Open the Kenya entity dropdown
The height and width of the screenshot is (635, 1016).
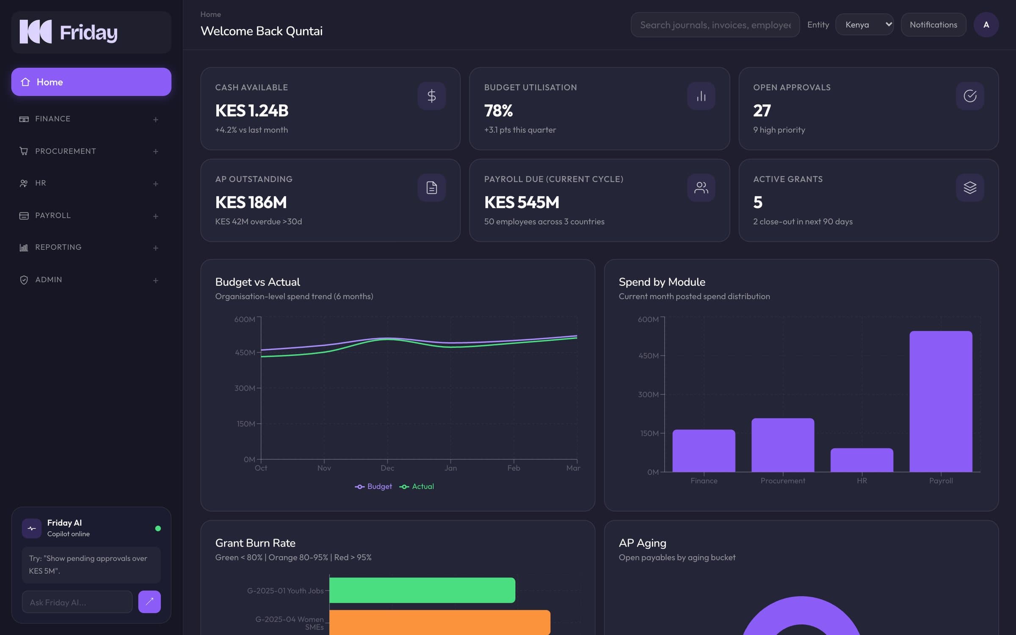tap(864, 25)
